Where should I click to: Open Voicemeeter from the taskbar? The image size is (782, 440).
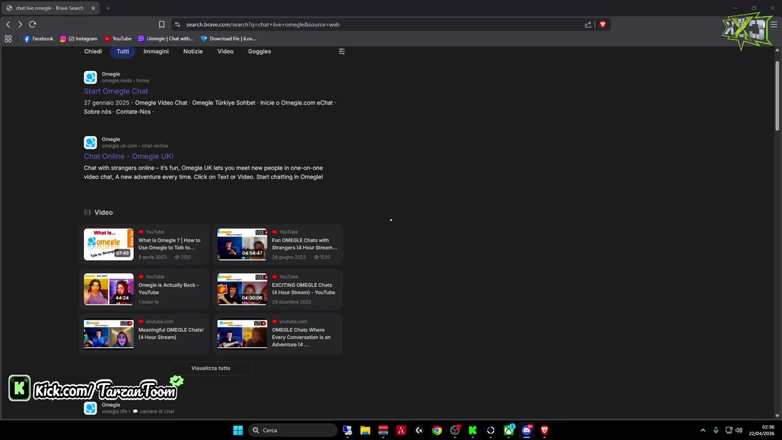(x=383, y=430)
